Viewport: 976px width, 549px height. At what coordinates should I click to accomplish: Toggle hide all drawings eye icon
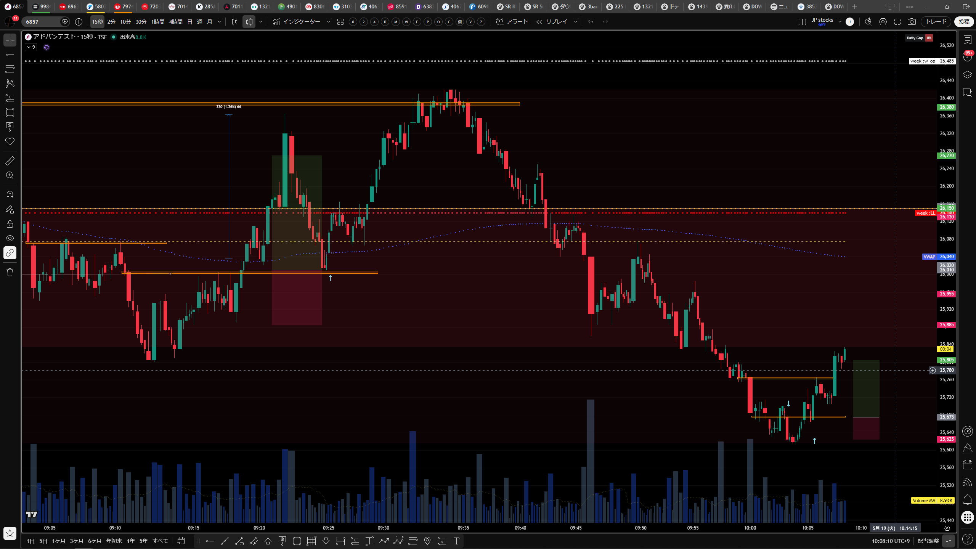[10, 238]
